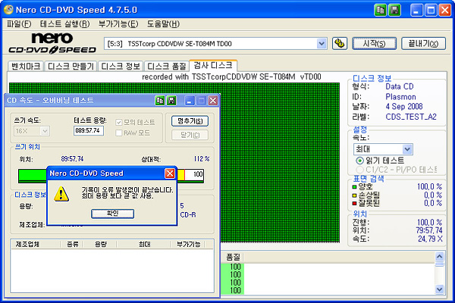Open the 파일(F) menu
The image size is (455, 303).
(x=19, y=23)
